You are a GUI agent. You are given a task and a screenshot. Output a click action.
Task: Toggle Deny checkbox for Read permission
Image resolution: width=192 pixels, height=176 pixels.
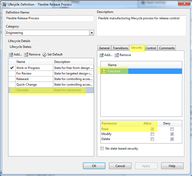172,129
